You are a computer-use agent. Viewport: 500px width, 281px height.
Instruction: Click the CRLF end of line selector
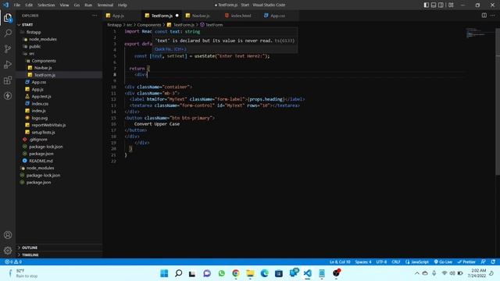[x=396, y=262]
